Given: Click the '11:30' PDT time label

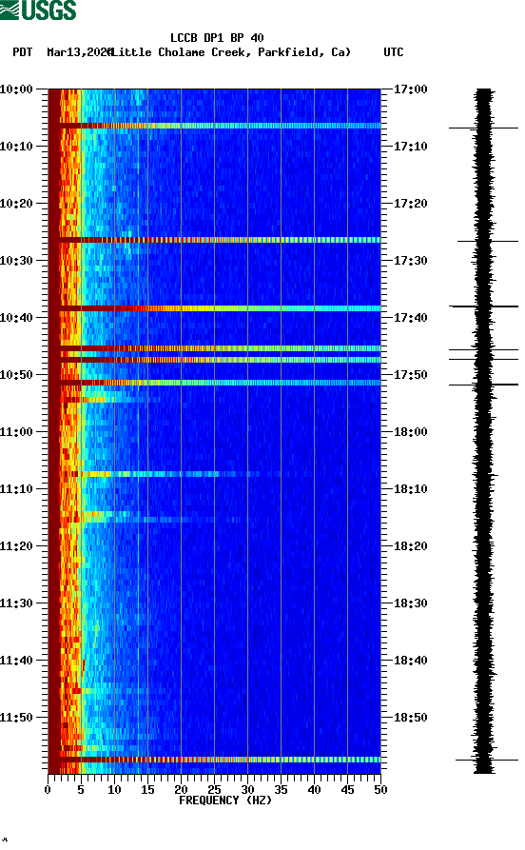Looking at the screenshot, I should [16, 603].
